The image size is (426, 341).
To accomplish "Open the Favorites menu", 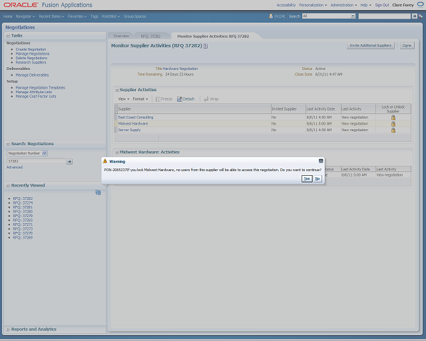I will [77, 16].
